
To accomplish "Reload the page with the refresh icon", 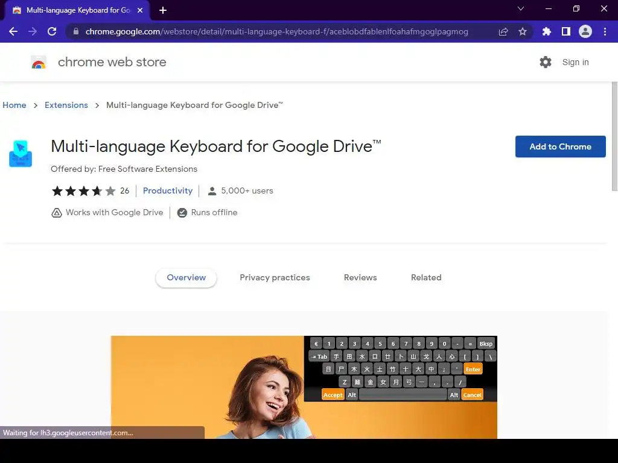I will tap(52, 31).
